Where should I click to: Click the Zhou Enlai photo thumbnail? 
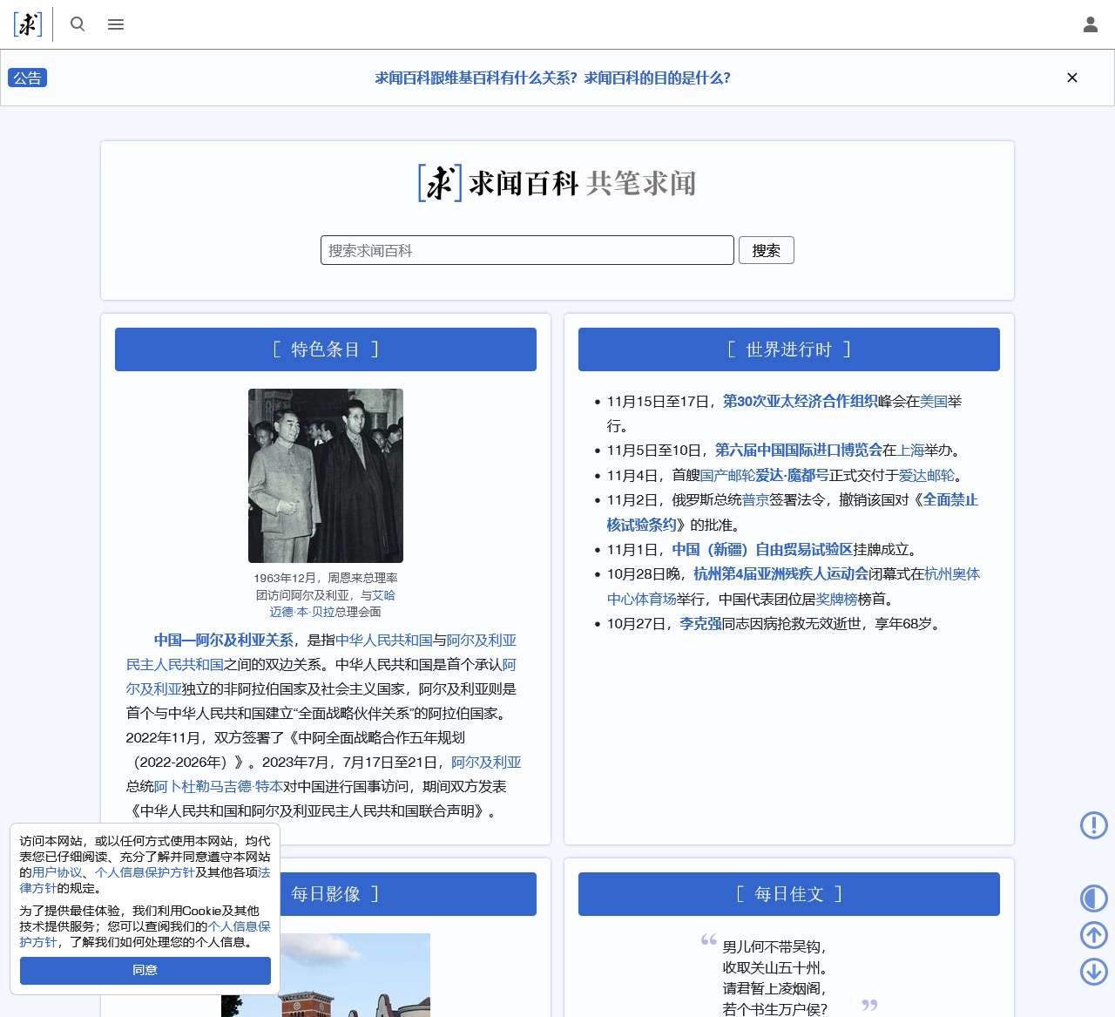(326, 475)
